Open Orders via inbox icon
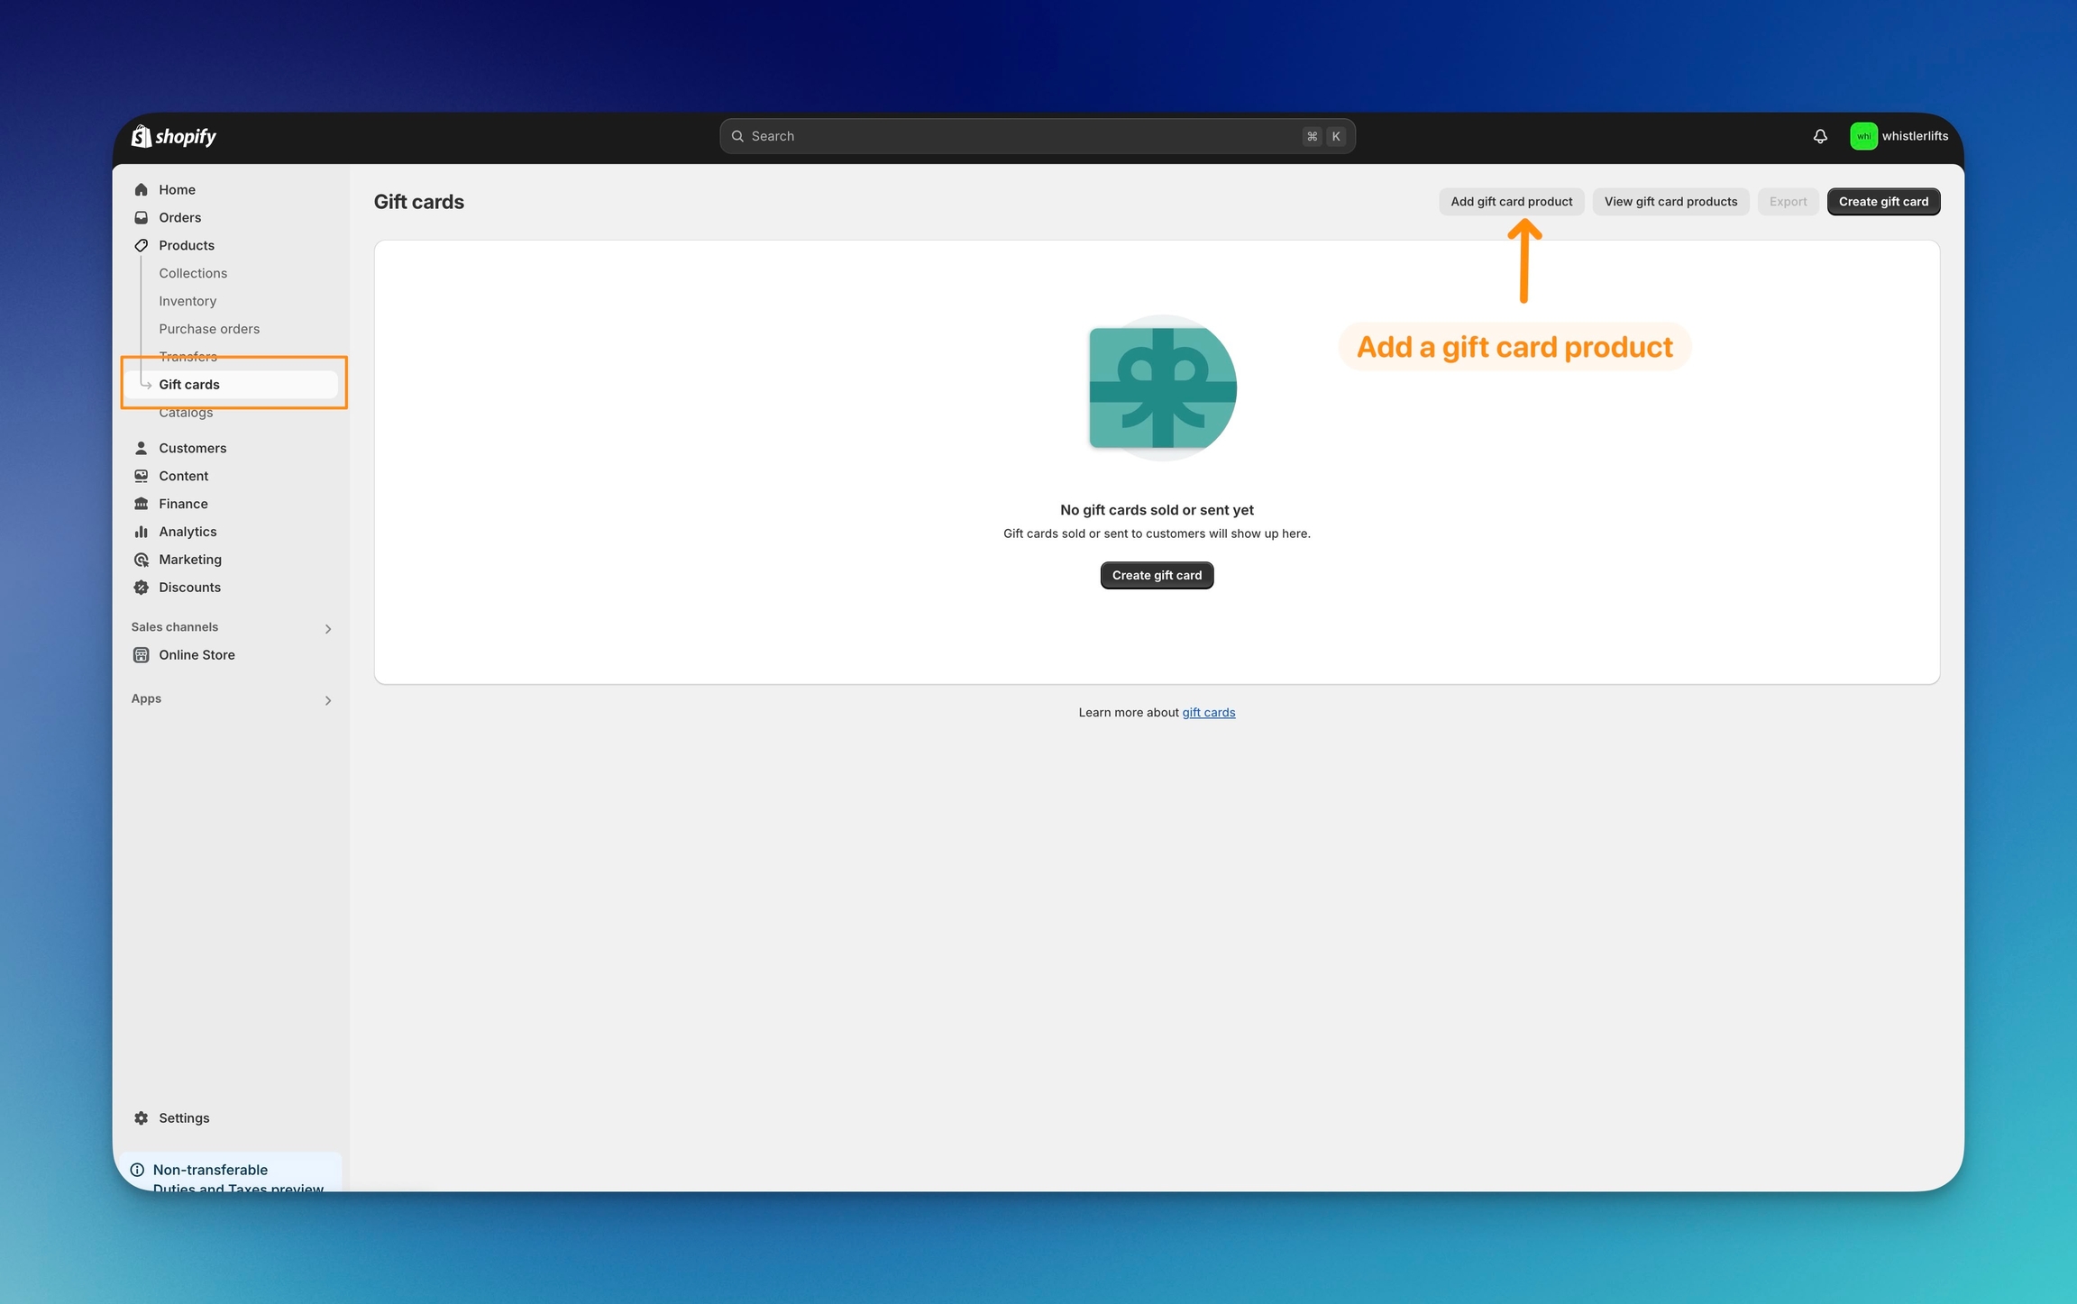 [142, 217]
